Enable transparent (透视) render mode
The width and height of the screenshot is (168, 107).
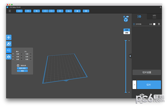point(127,33)
